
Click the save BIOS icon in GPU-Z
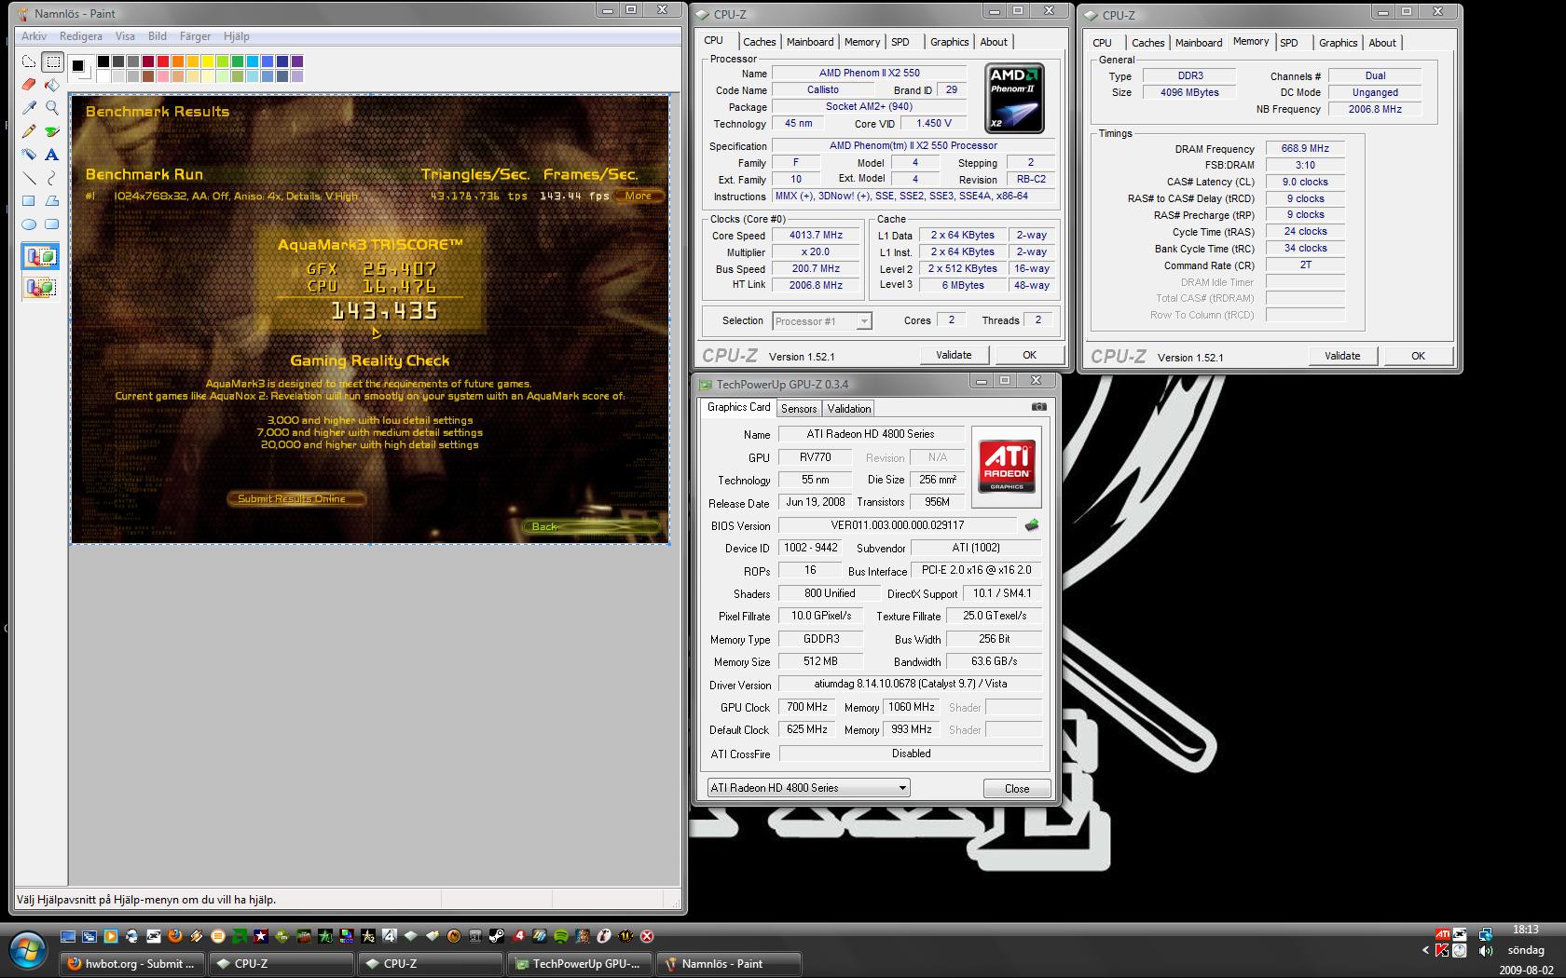[1032, 525]
